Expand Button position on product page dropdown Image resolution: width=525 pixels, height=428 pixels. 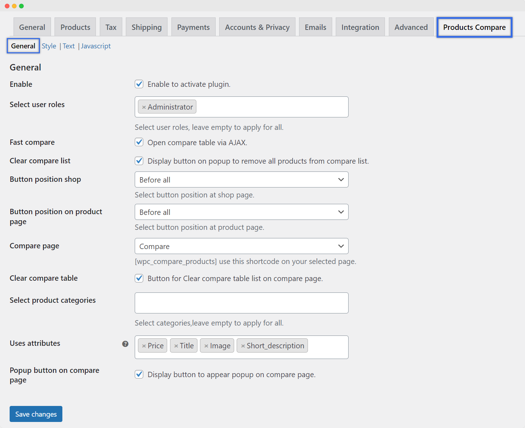point(241,212)
